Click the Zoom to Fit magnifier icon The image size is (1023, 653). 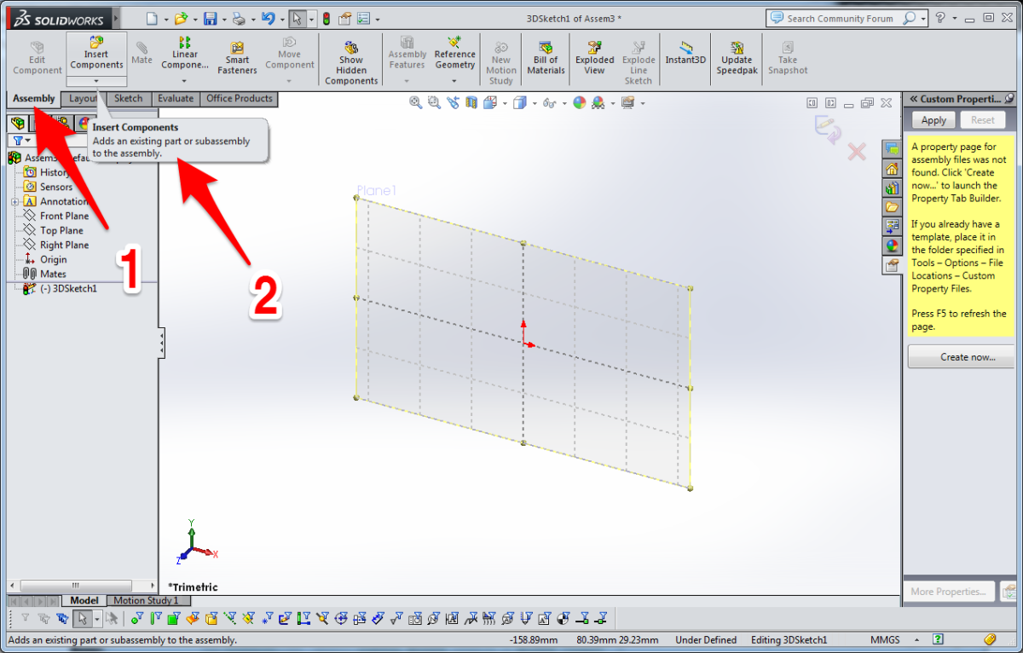pos(415,103)
